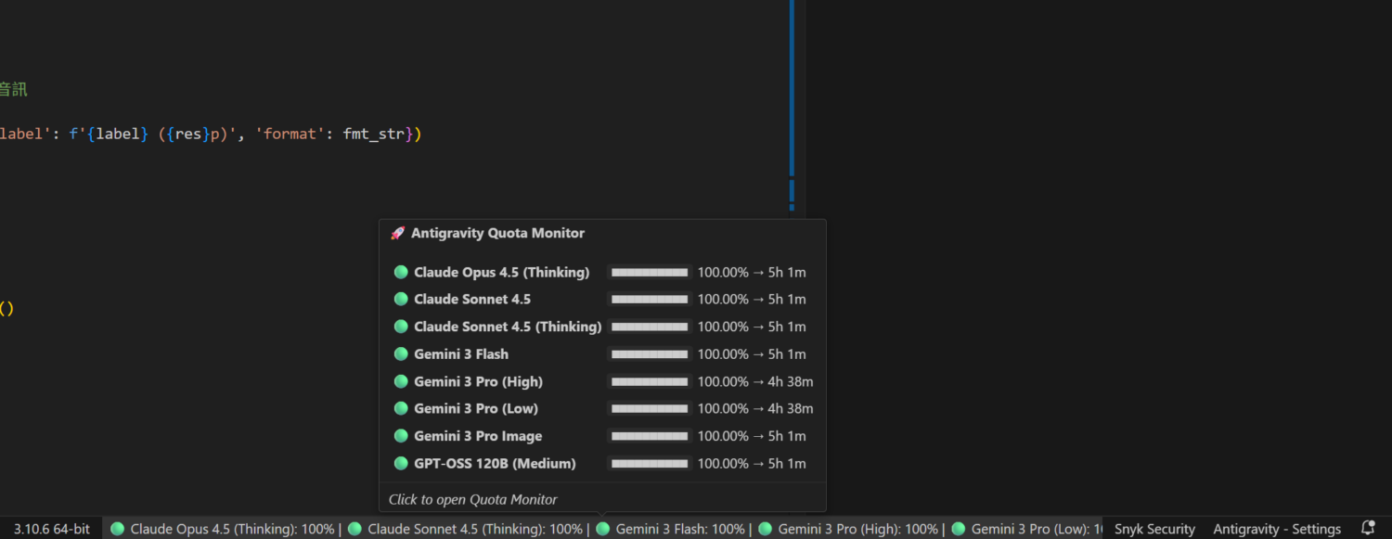This screenshot has height=539, width=1392.
Task: Click green dot next to GPT-OSS 120B (Medium)
Action: [401, 464]
